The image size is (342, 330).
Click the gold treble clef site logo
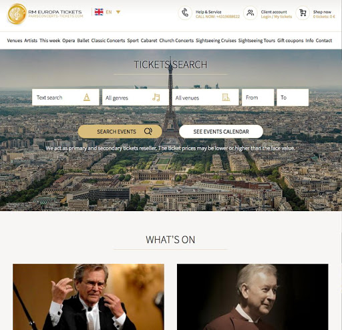[17, 14]
